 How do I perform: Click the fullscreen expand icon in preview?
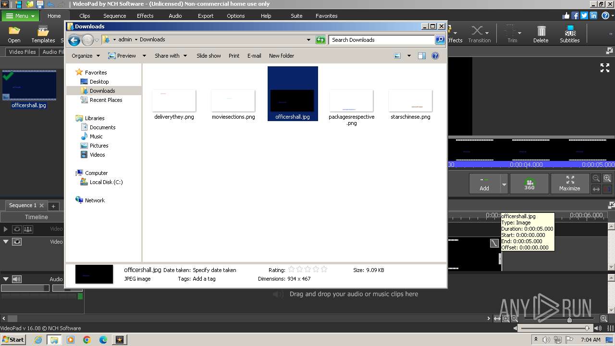[605, 68]
